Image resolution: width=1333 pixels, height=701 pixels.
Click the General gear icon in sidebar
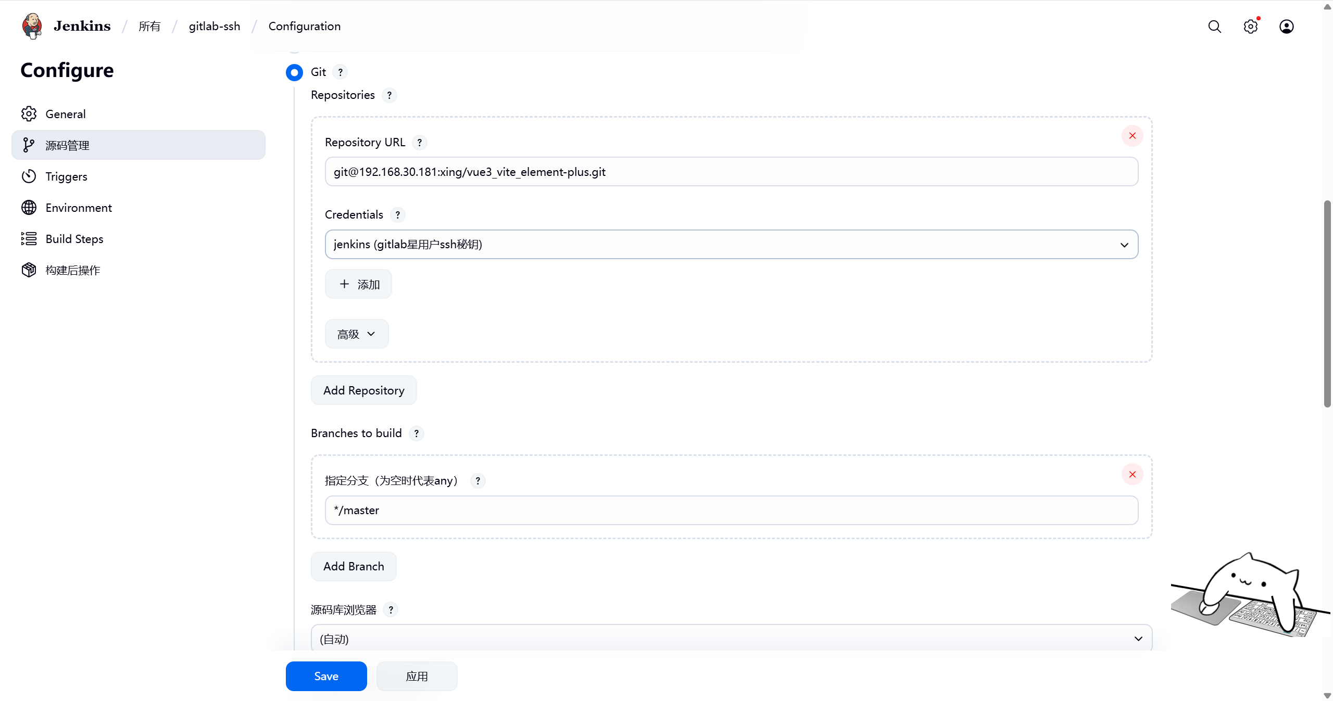[29, 114]
